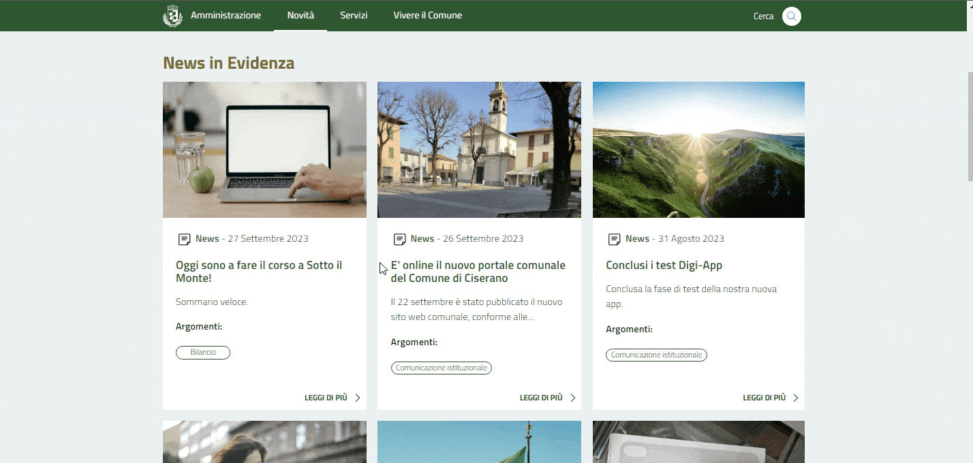Open 'Conclusi i test Digi-App' headline
Viewport: 973px width, 463px height.
point(664,266)
